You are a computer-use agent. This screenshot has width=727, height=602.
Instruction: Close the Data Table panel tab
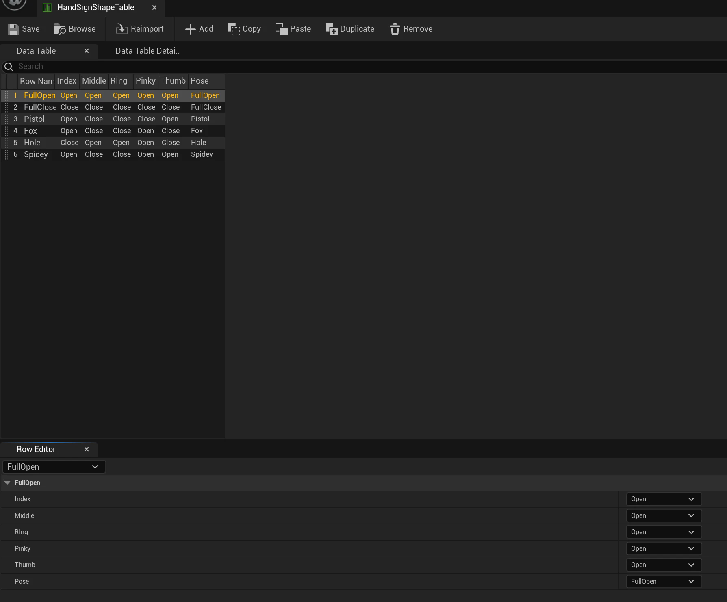point(87,51)
